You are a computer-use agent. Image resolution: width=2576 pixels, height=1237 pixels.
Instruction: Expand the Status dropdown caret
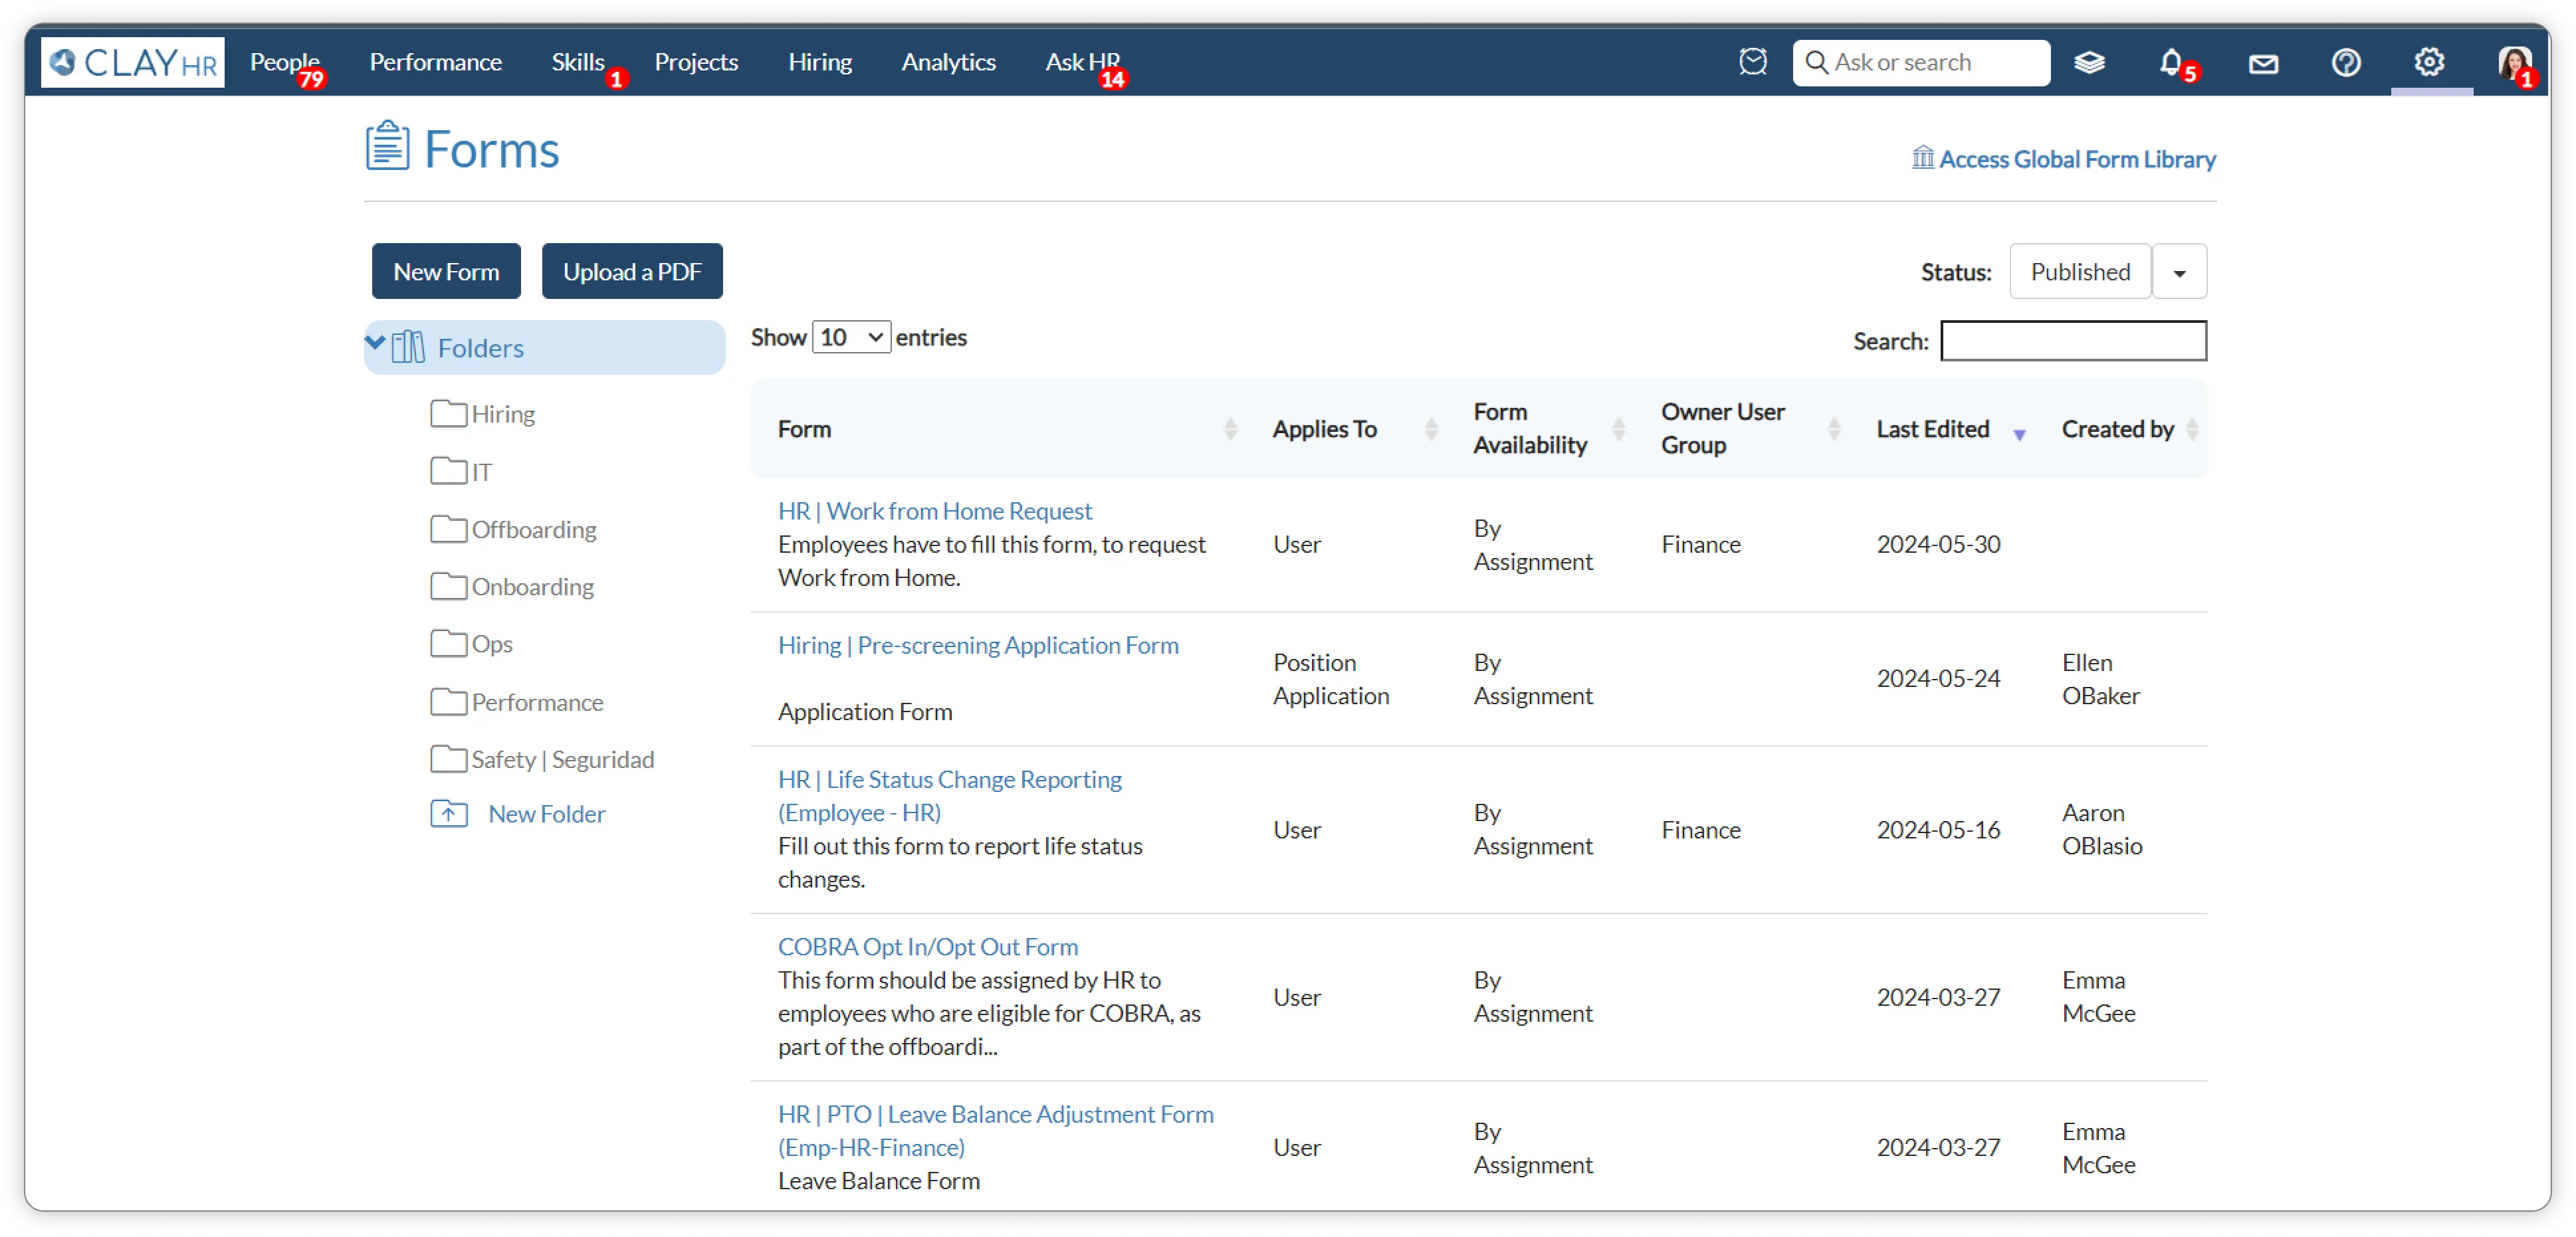(x=2179, y=272)
